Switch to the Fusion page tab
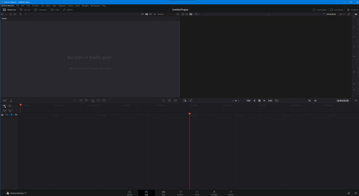Viewport: 359px width, 196px height. [x=180, y=193]
